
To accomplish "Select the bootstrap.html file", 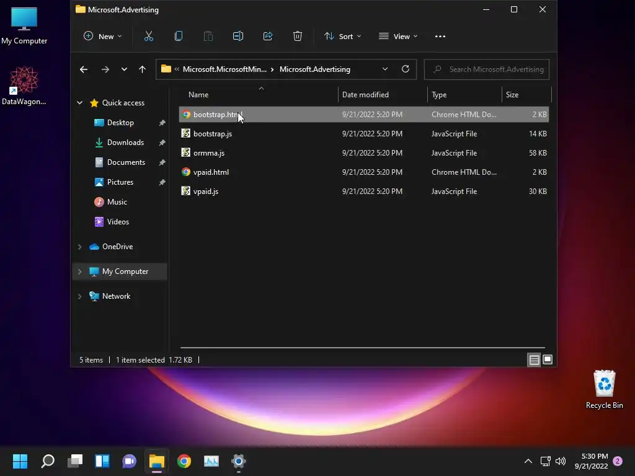I will coord(363,115).
